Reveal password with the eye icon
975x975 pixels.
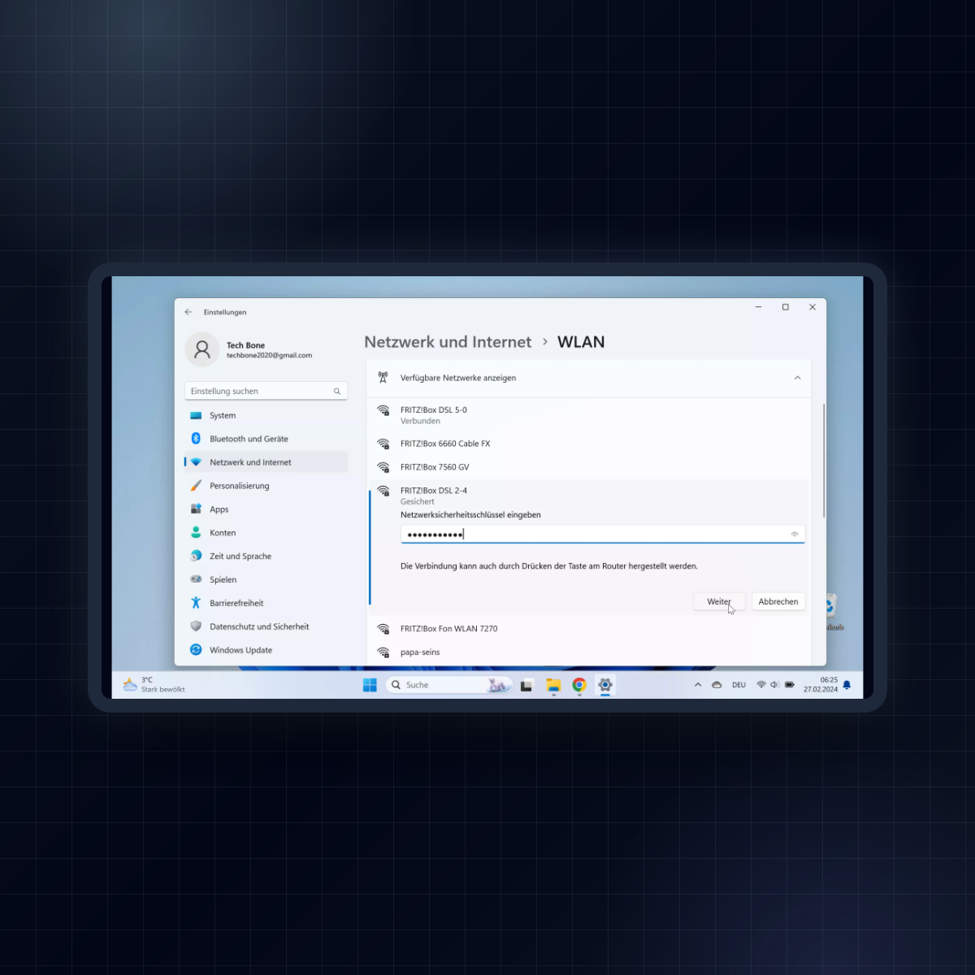point(795,534)
